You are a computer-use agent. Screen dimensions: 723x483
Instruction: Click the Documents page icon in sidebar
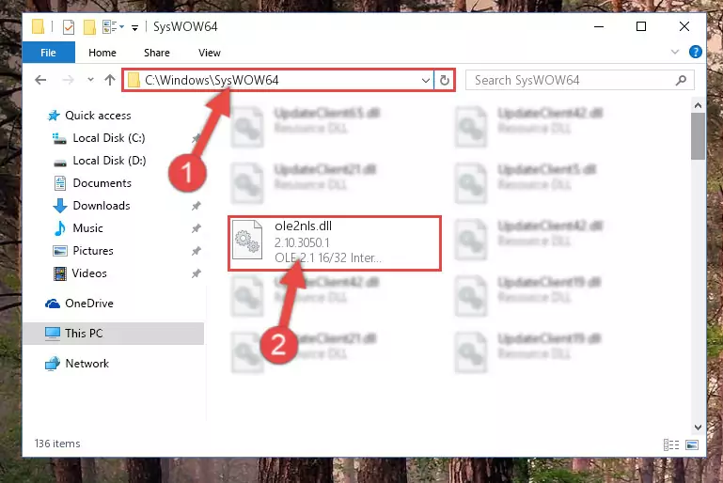click(x=60, y=183)
